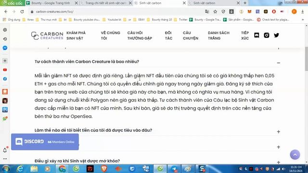Open Brave browser from the taskbar
The image size is (308, 173).
pos(104,169)
